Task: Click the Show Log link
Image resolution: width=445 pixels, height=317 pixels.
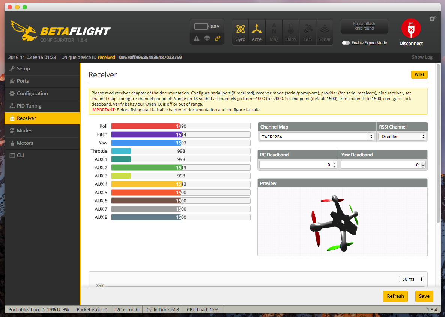Action: tap(422, 57)
